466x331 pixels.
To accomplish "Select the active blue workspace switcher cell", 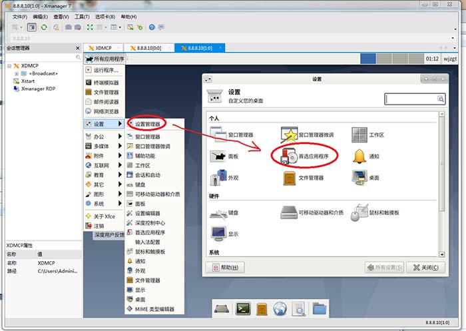I will click(368, 59).
